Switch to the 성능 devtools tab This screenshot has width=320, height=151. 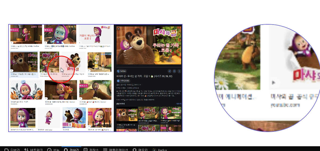pos(53,150)
